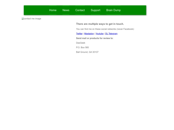The height and width of the screenshot is (130, 174).
Task: Click 'Send mail or products for review to:'
Action: (x=95, y=38)
